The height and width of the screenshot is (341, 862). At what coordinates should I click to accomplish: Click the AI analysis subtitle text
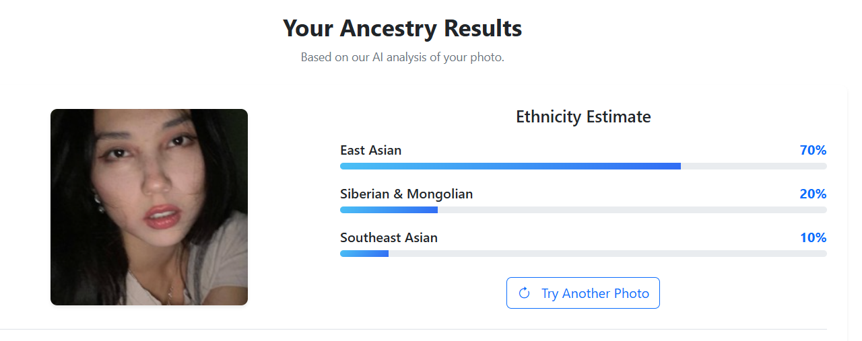(402, 57)
